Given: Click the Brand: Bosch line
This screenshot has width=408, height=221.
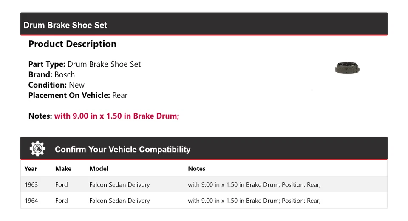Looking at the screenshot, I should [x=51, y=75].
